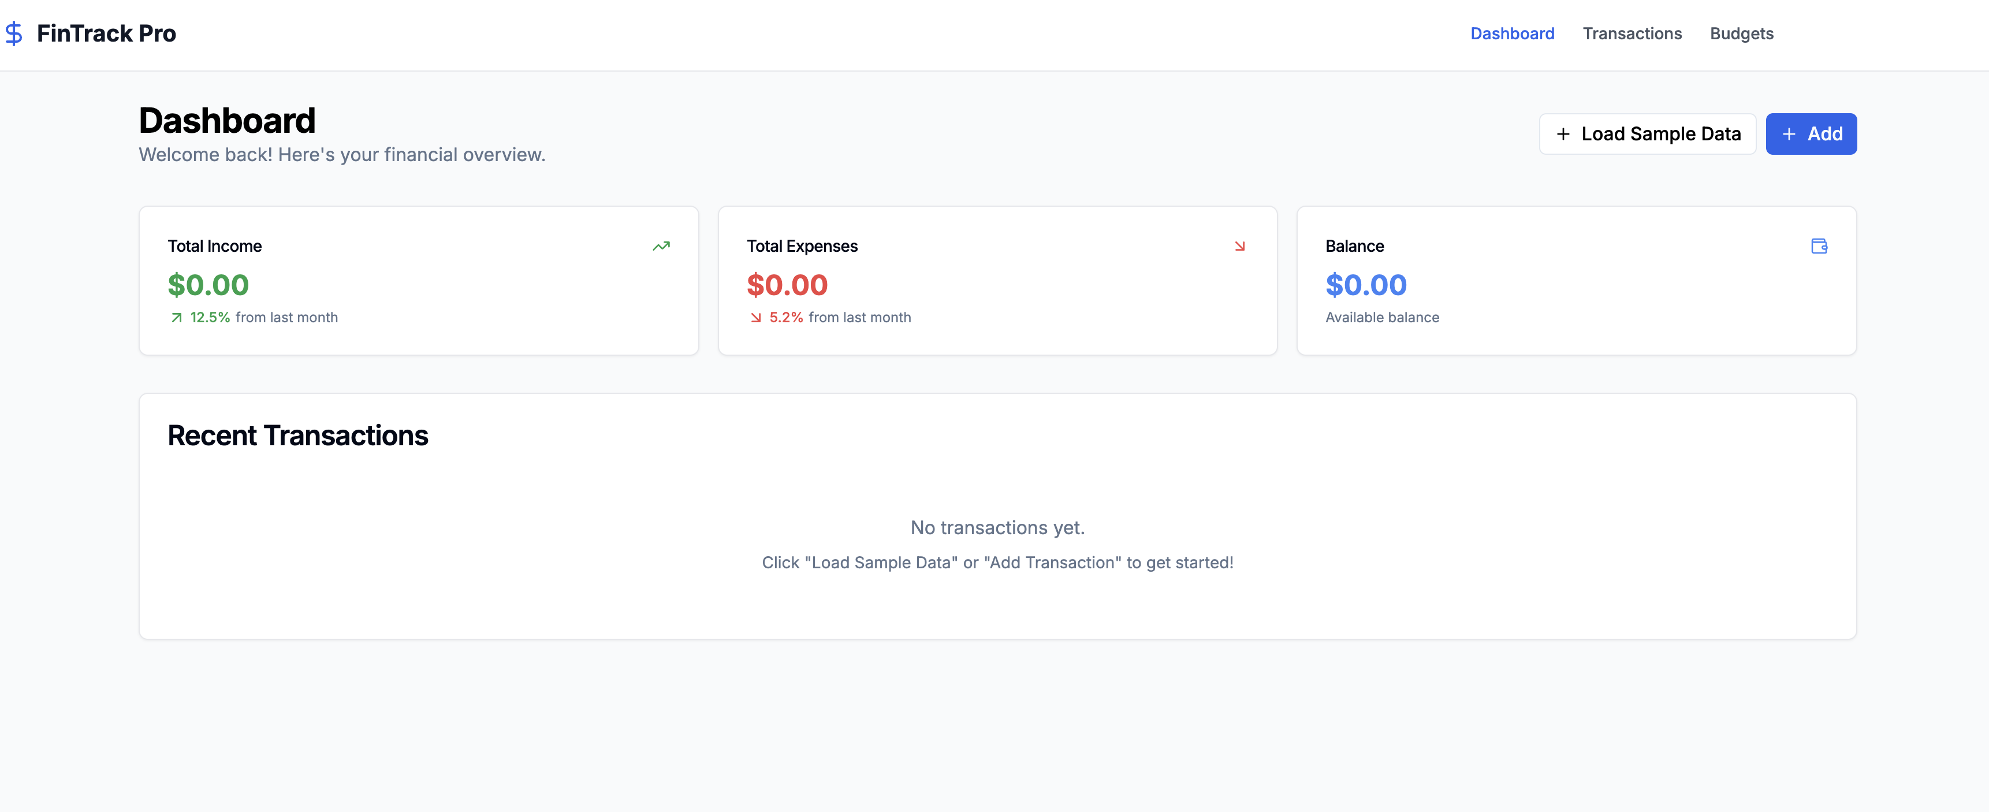Click the FinTrack Pro title text
The width and height of the screenshot is (1989, 812).
[106, 33]
